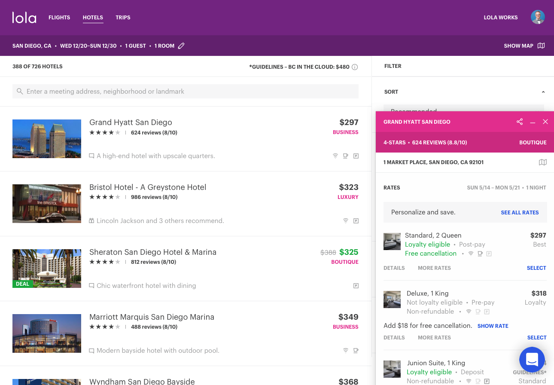The image size is (554, 385).
Task: Click Bristol Hotel wifi icon
Action: (346, 221)
